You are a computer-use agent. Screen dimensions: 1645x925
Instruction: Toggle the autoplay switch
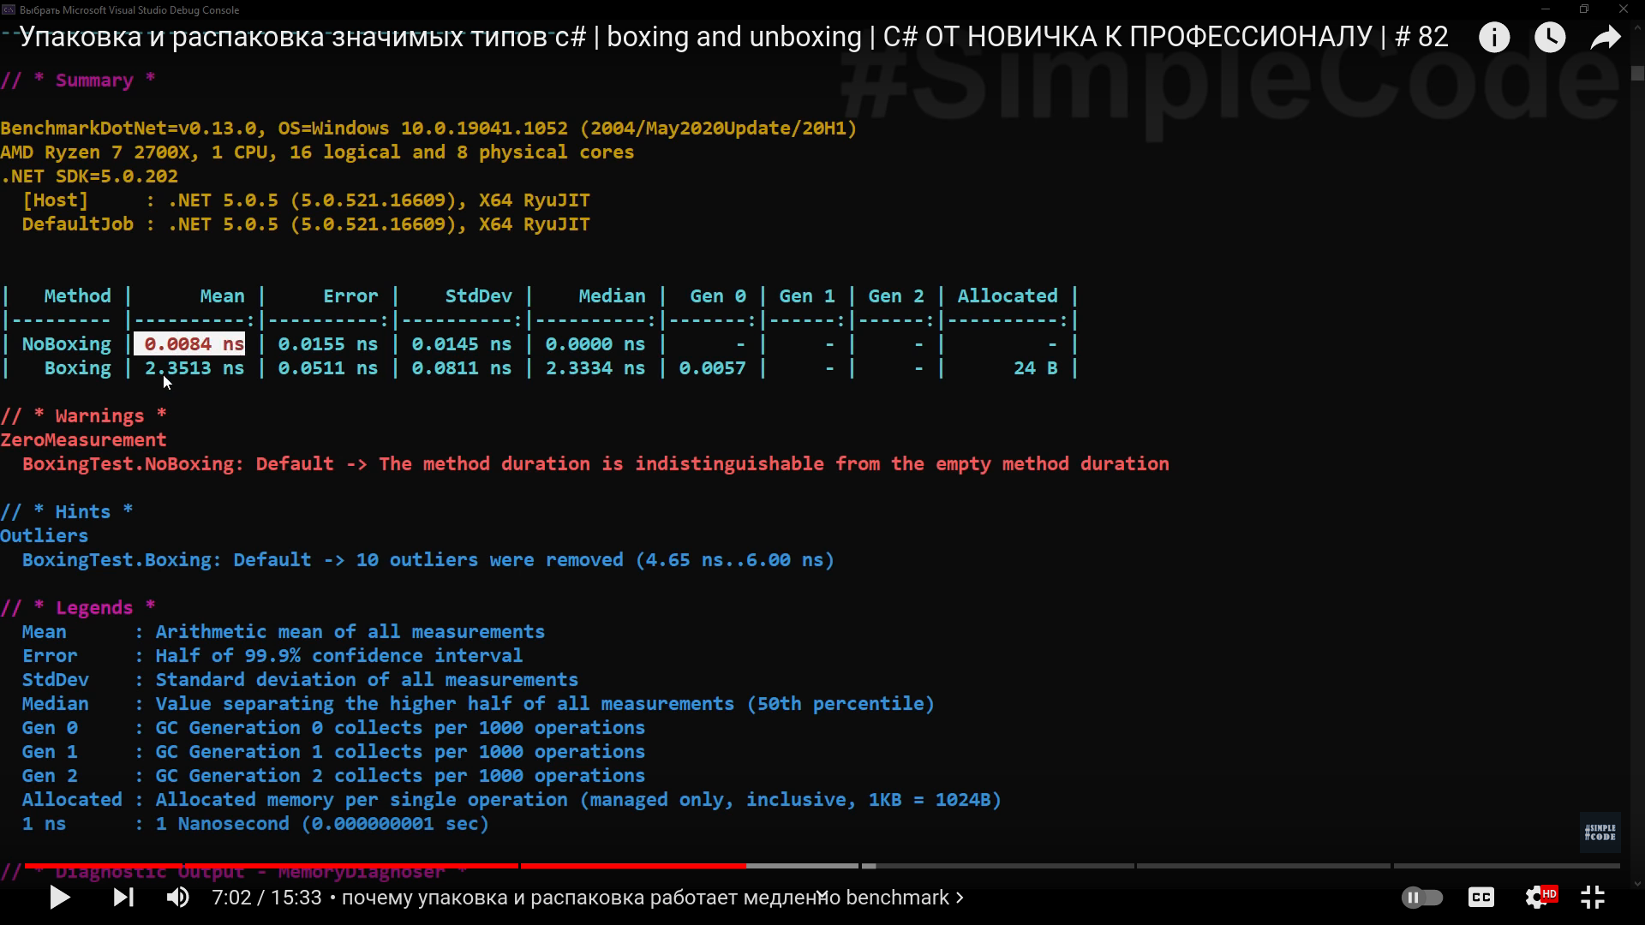pyautogui.click(x=1422, y=898)
